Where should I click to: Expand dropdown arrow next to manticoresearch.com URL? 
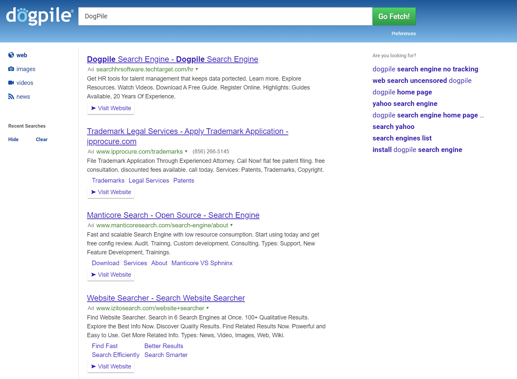click(x=231, y=225)
